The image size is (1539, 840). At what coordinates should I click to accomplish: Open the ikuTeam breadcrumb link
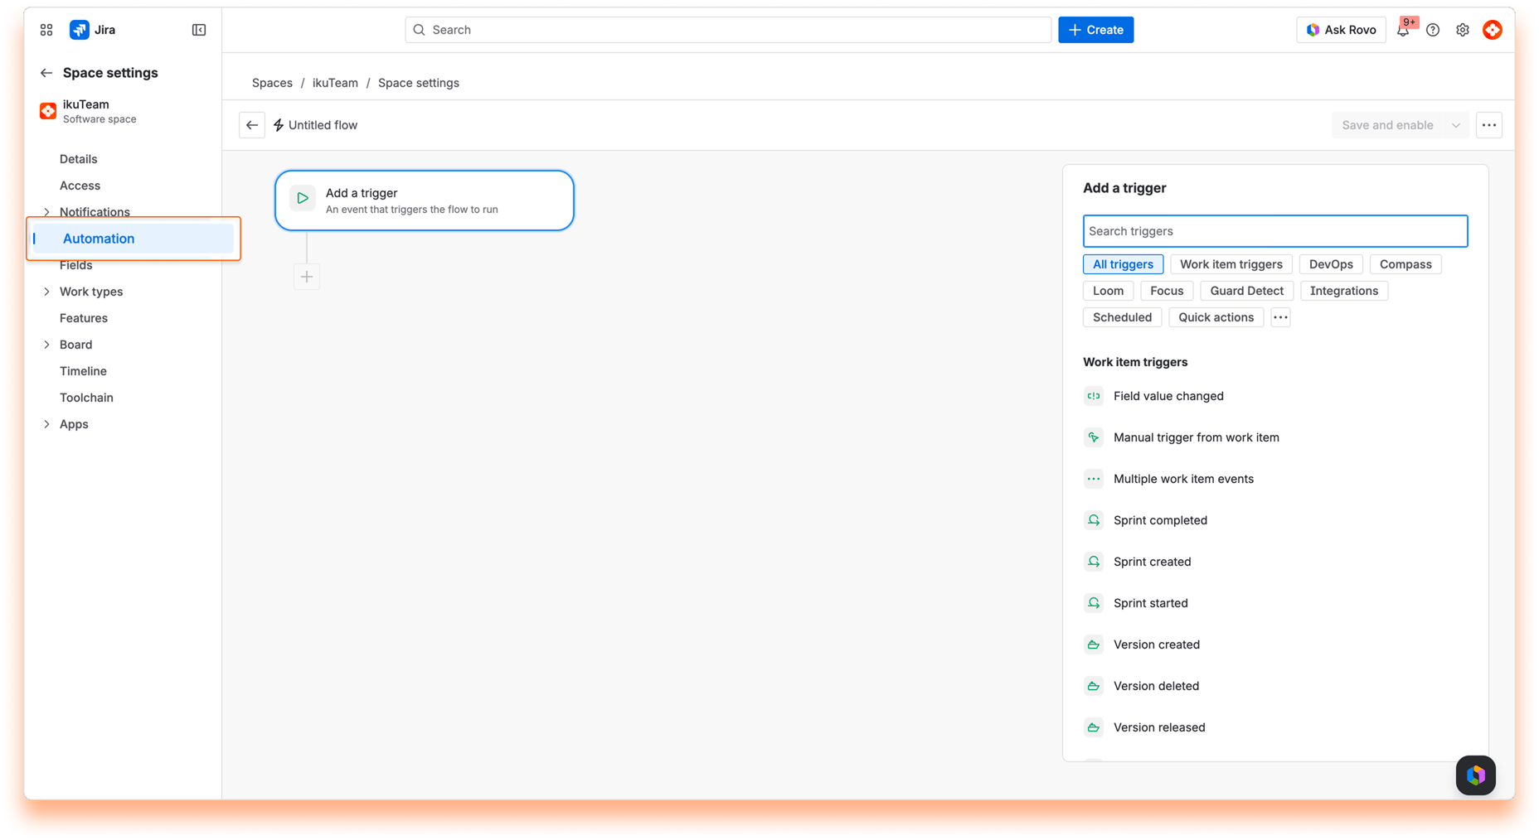335,83
